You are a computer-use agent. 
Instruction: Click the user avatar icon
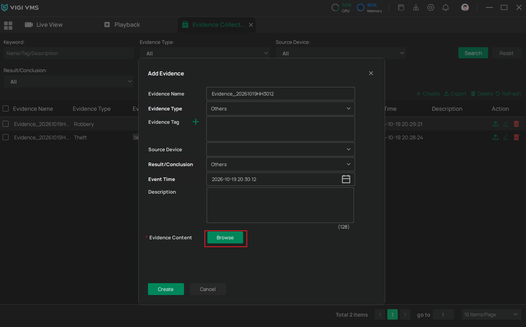coord(465,7)
